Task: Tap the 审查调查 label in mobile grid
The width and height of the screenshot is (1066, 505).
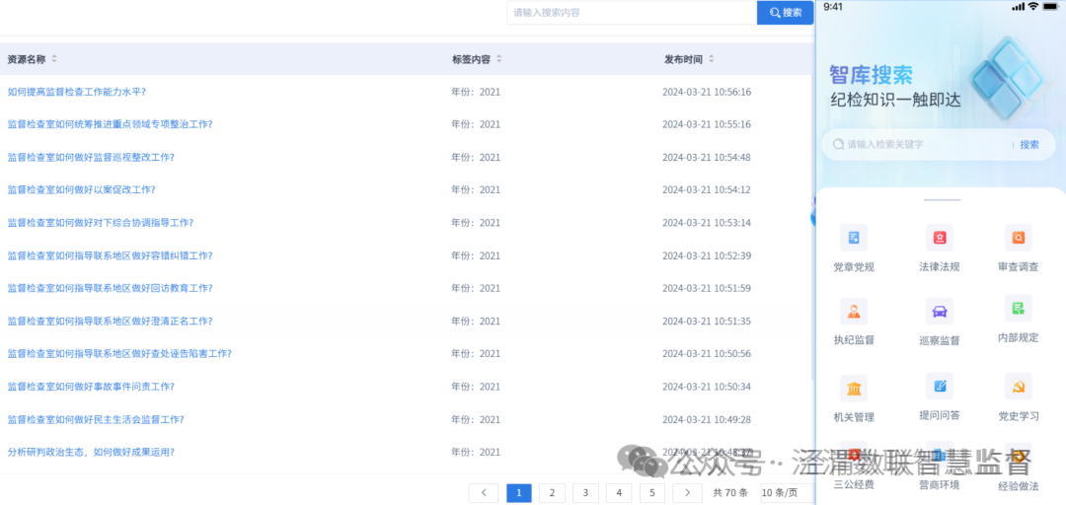Action: coord(1019,267)
